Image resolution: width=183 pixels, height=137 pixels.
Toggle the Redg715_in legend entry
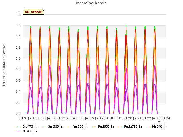point(130,126)
